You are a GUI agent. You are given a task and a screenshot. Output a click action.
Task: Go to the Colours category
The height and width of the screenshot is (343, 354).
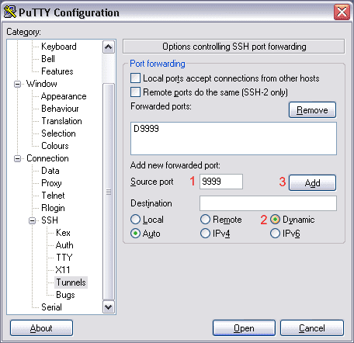coord(55,146)
